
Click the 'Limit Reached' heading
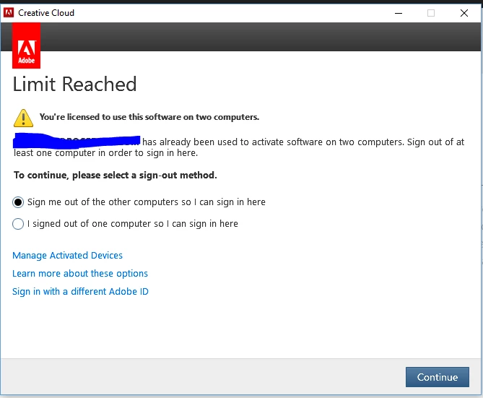[74, 84]
